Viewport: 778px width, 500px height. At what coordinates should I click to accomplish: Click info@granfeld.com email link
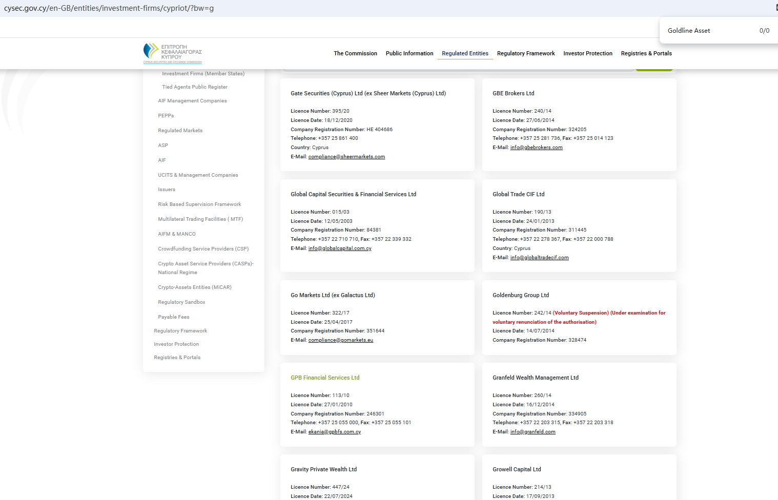tap(533, 432)
